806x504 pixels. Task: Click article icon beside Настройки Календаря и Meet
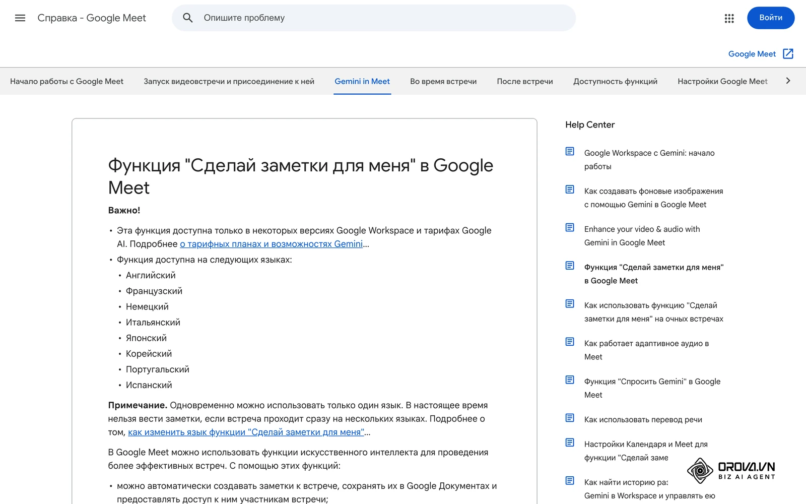click(x=570, y=443)
